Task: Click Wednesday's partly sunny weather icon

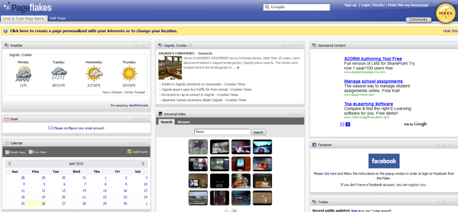Action: 94,73
